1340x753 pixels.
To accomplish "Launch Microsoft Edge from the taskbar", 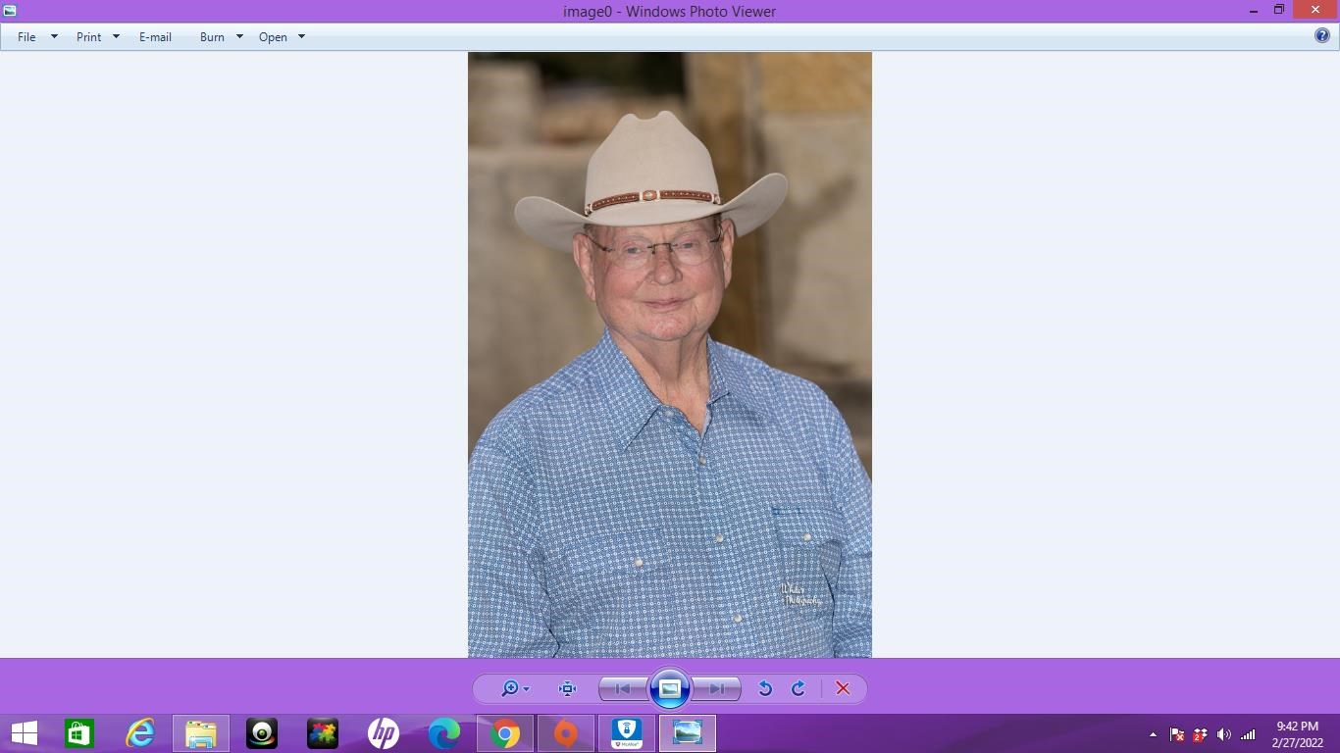I will pyautogui.click(x=444, y=733).
